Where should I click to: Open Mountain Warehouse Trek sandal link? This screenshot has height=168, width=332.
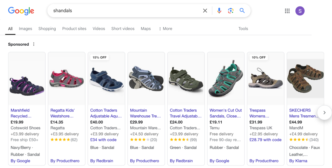(x=145, y=113)
